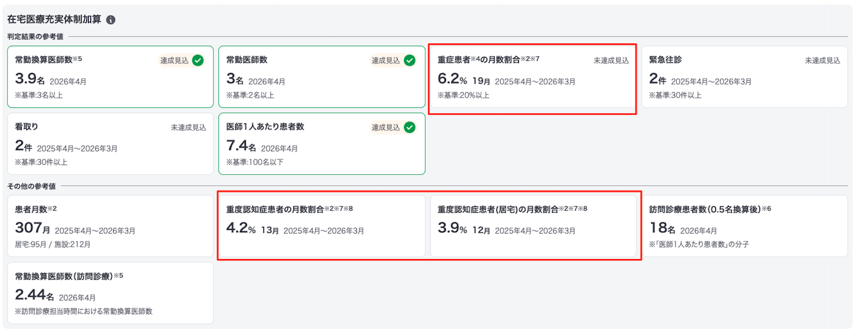Screen dimensions: 854x334
Task: Click green checkmark on 常勤換算医師数※5 card
Action: tap(198, 60)
